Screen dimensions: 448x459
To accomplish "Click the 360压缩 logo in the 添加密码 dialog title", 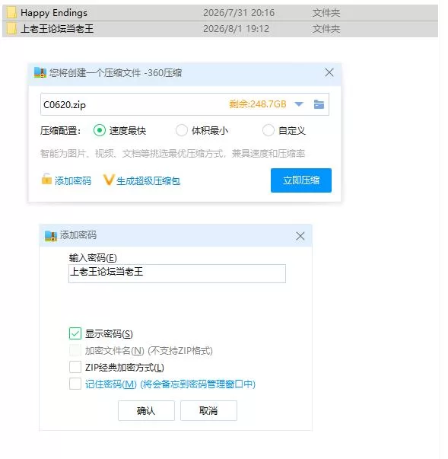I will pyautogui.click(x=51, y=236).
